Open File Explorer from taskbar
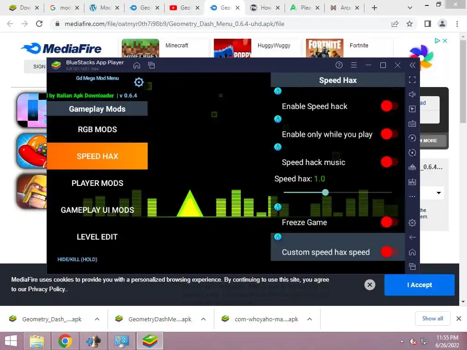 [x=36, y=341]
